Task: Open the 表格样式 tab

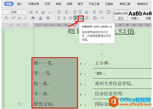Action: pos(143,4)
